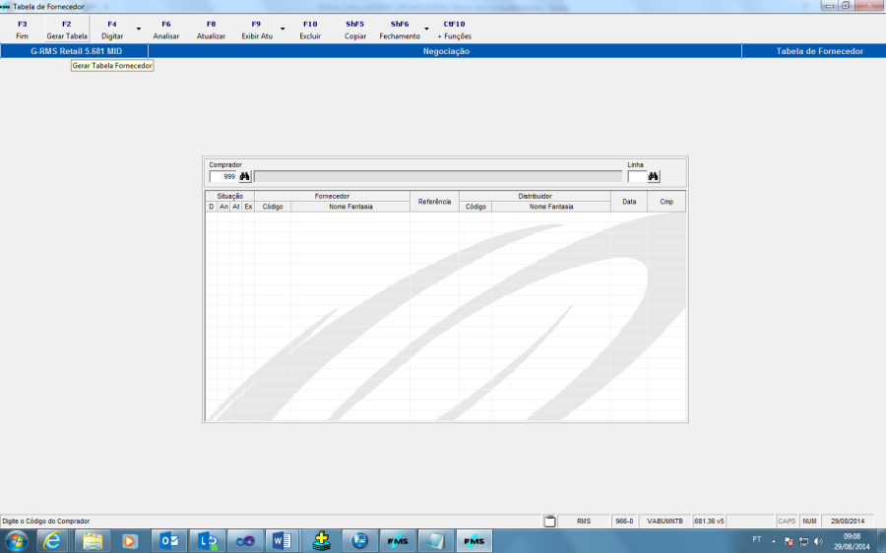
Task: Switch to the active RMS taskbar window
Action: pyautogui.click(x=474, y=541)
